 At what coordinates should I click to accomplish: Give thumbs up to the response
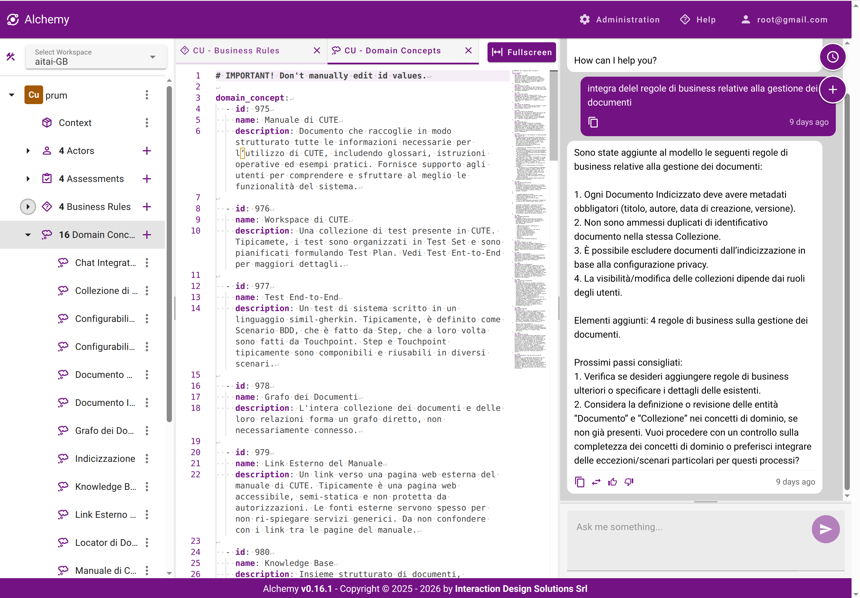[x=613, y=482]
